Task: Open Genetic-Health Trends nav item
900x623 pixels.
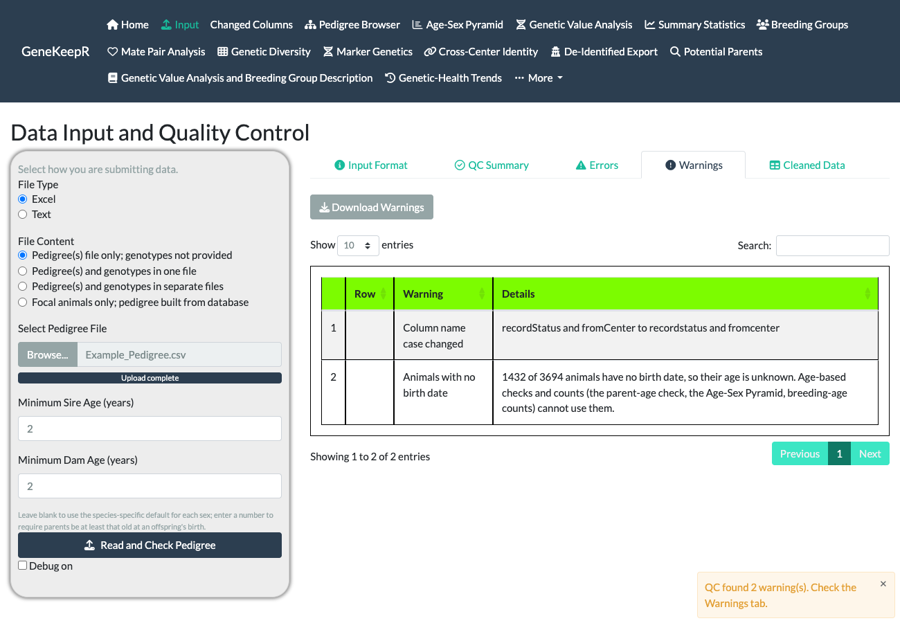Action: (443, 78)
